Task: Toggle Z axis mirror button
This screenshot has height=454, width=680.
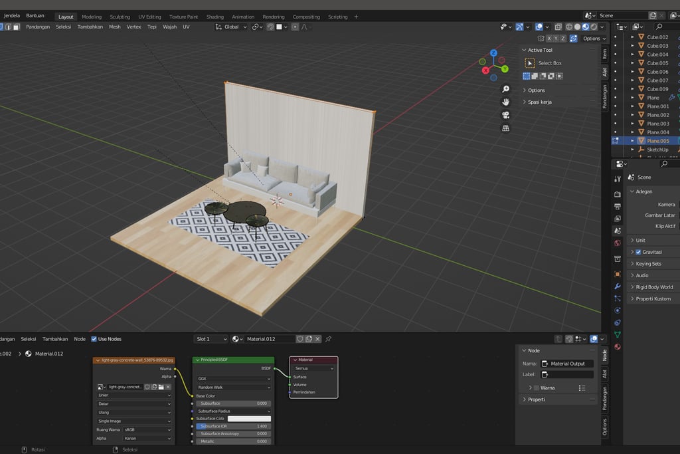Action: (x=563, y=39)
